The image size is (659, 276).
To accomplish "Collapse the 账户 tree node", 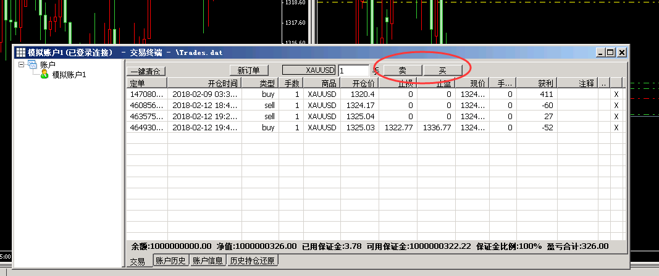I will pos(21,65).
